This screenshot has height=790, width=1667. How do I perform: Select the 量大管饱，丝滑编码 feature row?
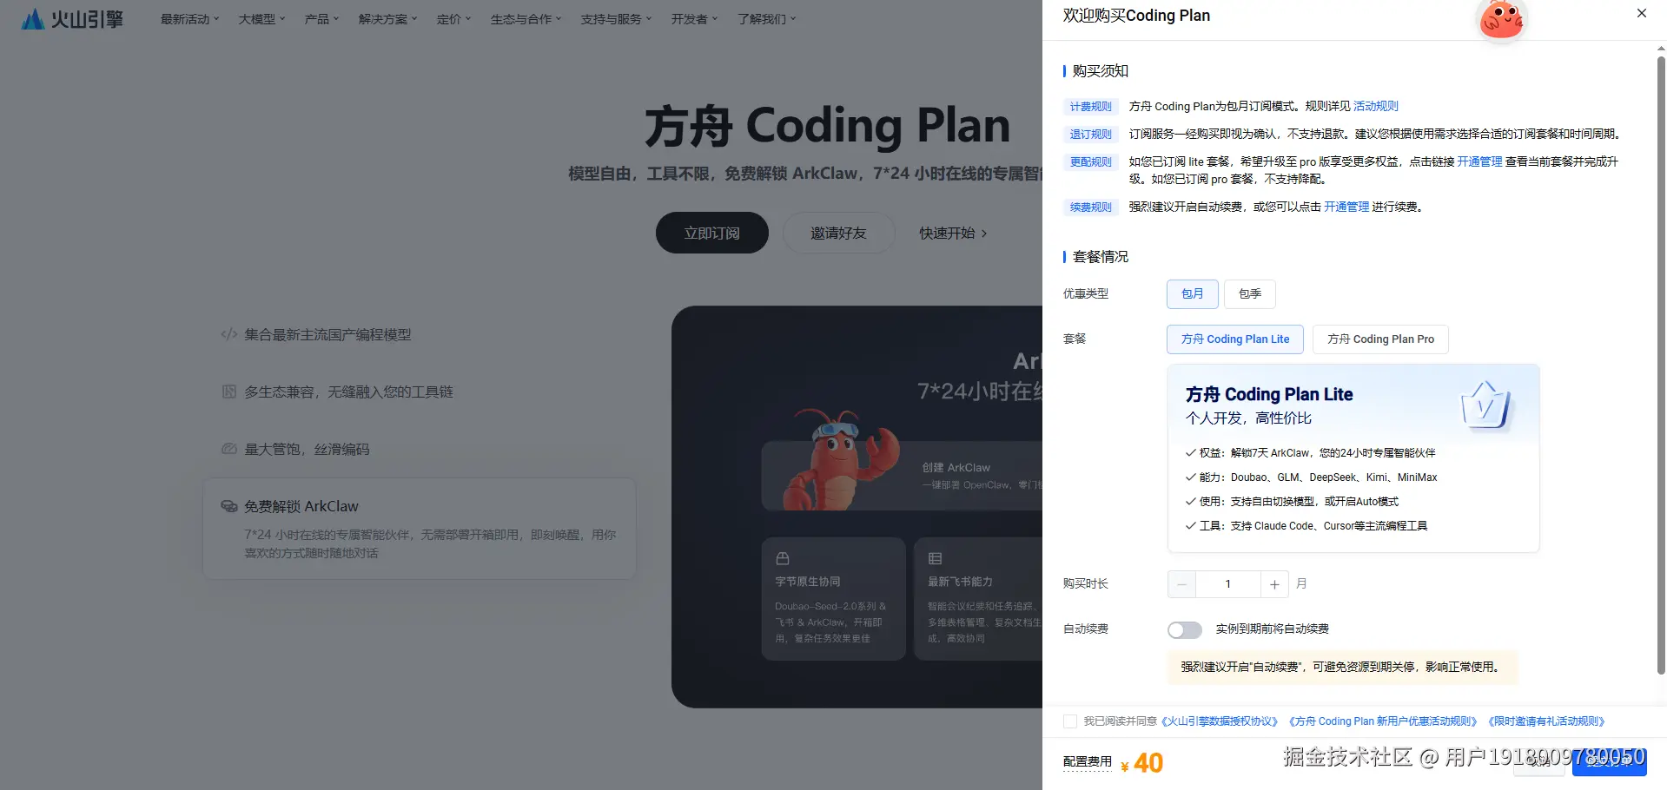click(420, 449)
